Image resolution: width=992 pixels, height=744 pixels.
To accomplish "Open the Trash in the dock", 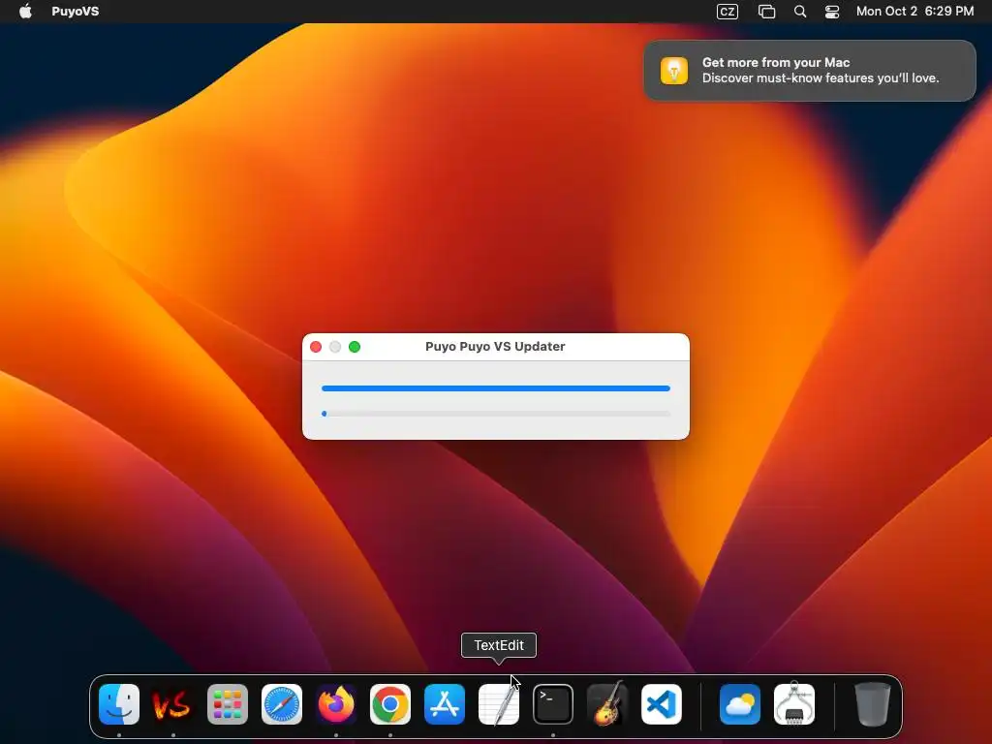I will 873,704.
